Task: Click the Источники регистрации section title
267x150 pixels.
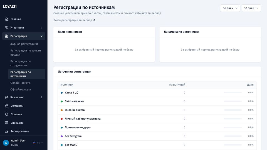Action: [x=75, y=72]
